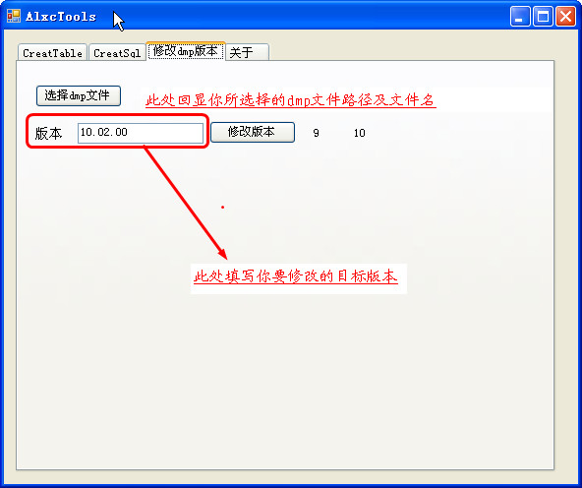Screen dimensions: 582x488
Task: Maximize the AlxcTools window
Action: click(543, 17)
